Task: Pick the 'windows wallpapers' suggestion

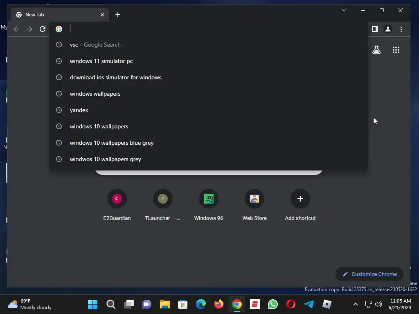Action: click(209, 94)
